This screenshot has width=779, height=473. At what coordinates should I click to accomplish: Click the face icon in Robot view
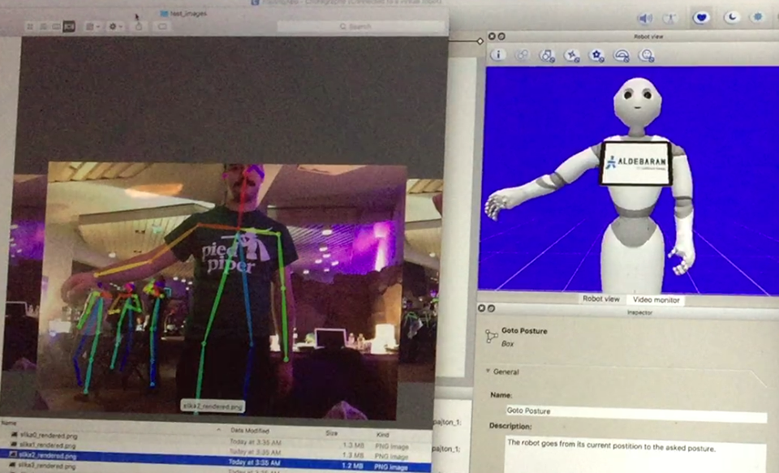pos(647,56)
